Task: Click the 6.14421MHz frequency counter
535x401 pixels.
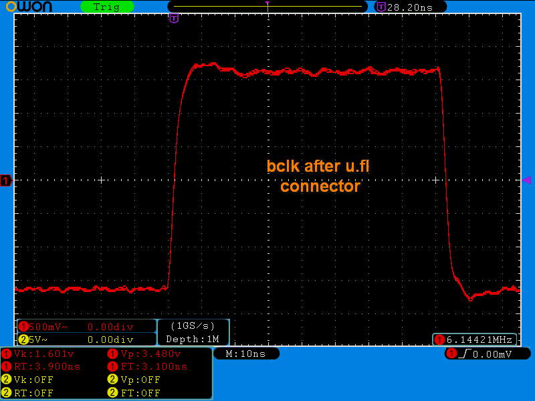Action: pos(479,340)
